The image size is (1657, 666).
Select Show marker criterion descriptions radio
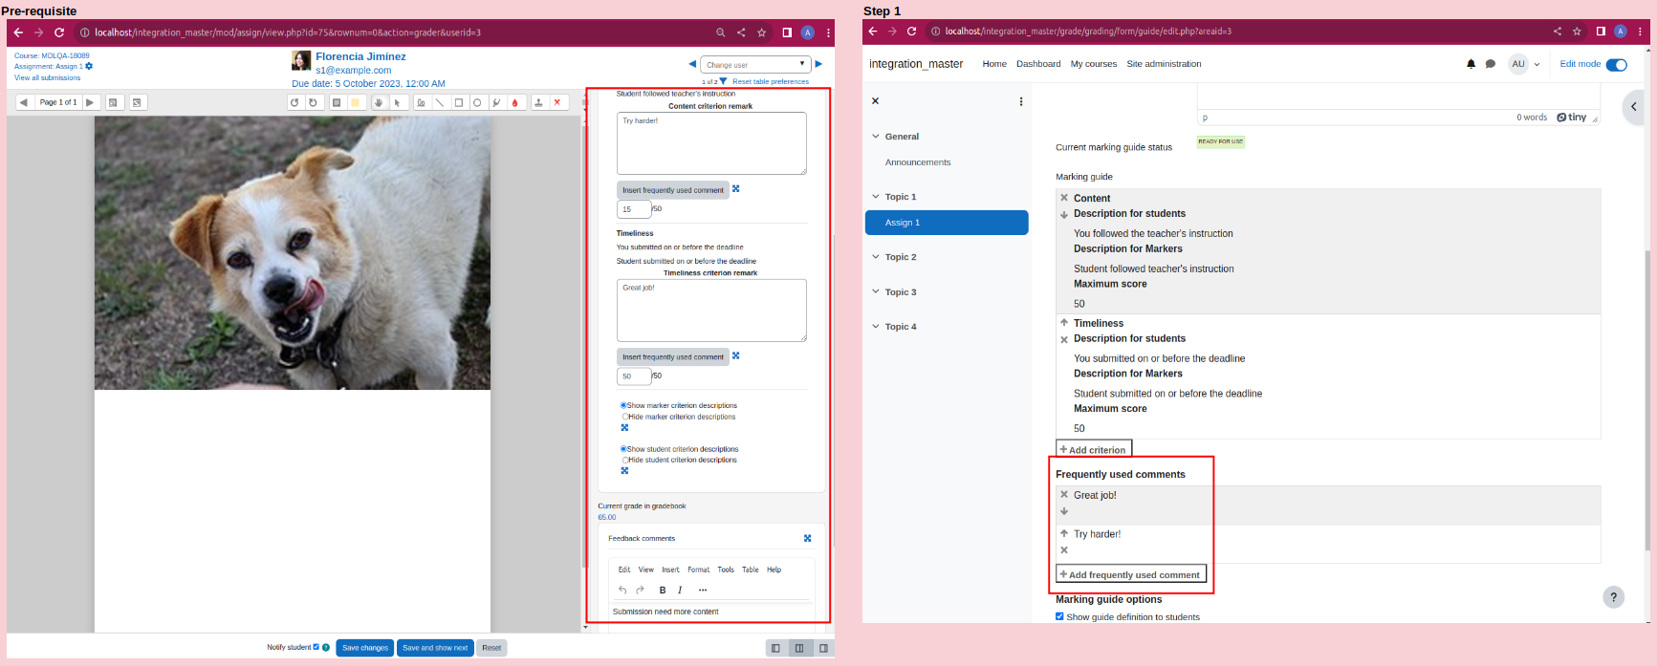pyautogui.click(x=623, y=405)
